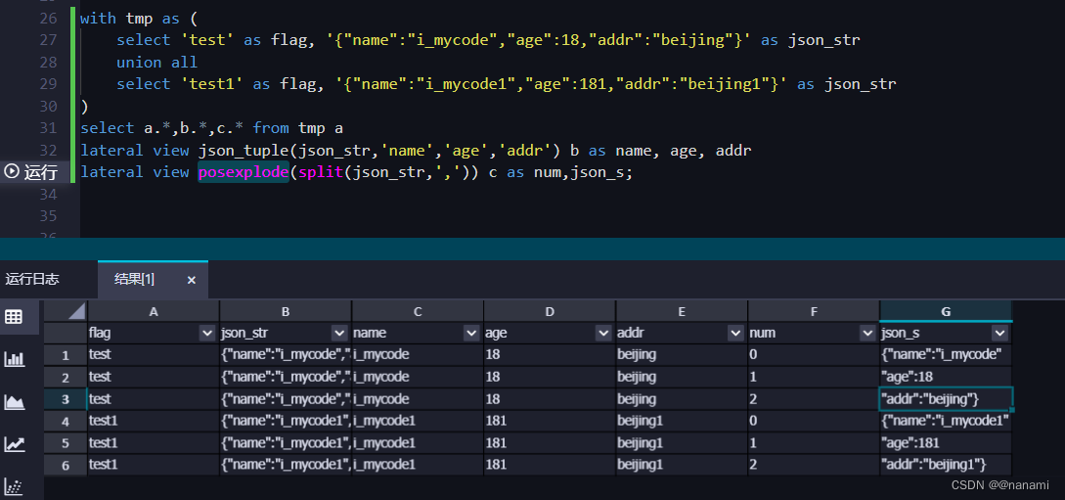Select column B header
The image size is (1065, 500).
pyautogui.click(x=286, y=311)
